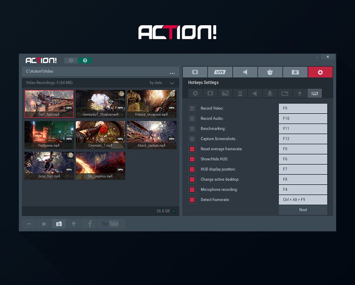The image size is (355, 285).
Task: Open microphone settings icon in Hotkeys row
Action: [270, 94]
